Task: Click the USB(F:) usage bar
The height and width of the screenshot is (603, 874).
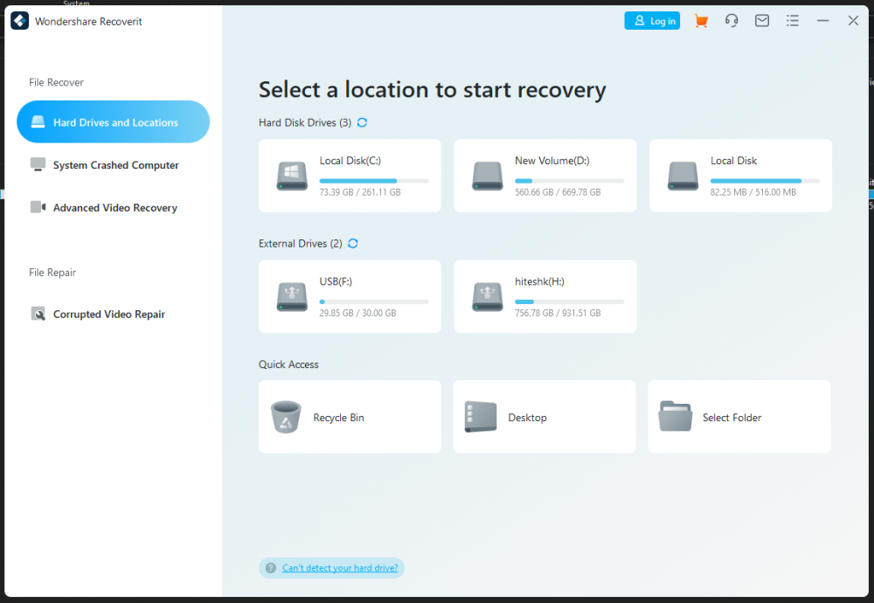Action: 374,302
